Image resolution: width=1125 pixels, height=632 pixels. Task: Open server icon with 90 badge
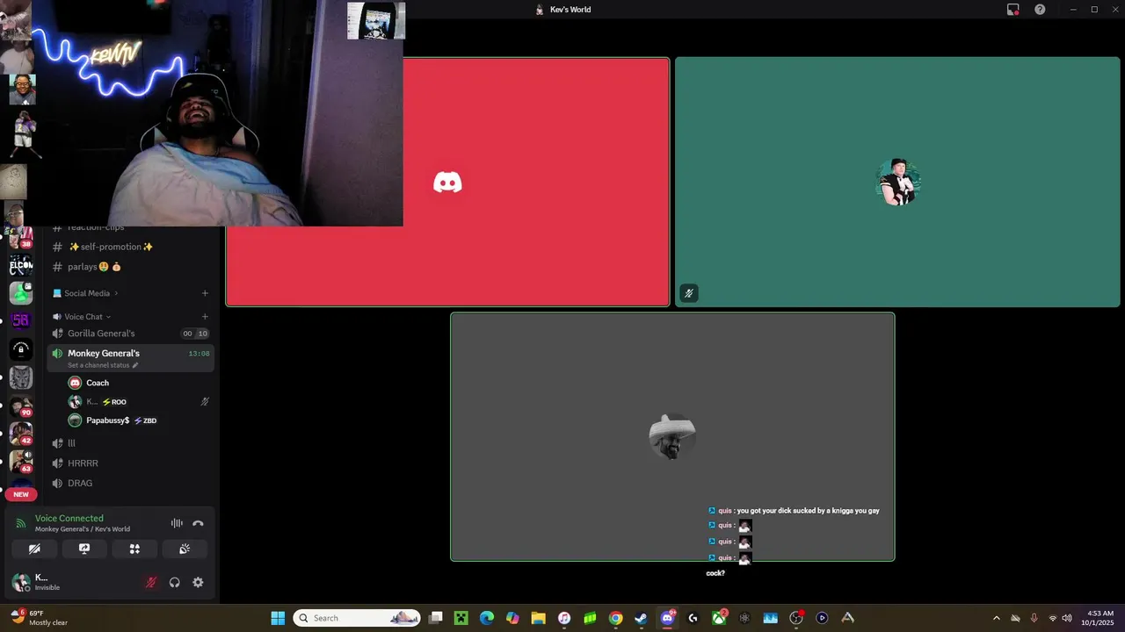[x=21, y=406]
